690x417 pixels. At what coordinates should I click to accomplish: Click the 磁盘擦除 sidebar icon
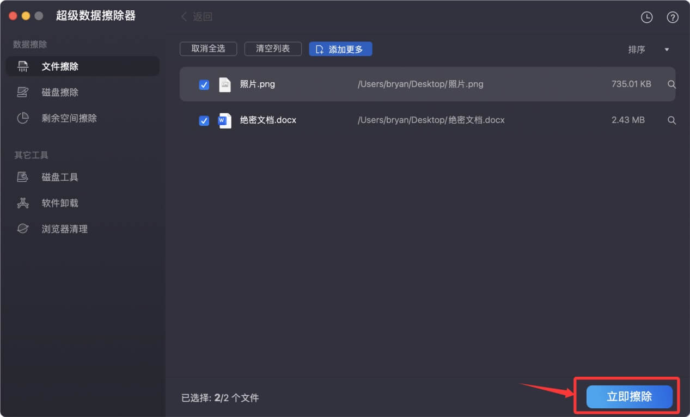coord(22,93)
